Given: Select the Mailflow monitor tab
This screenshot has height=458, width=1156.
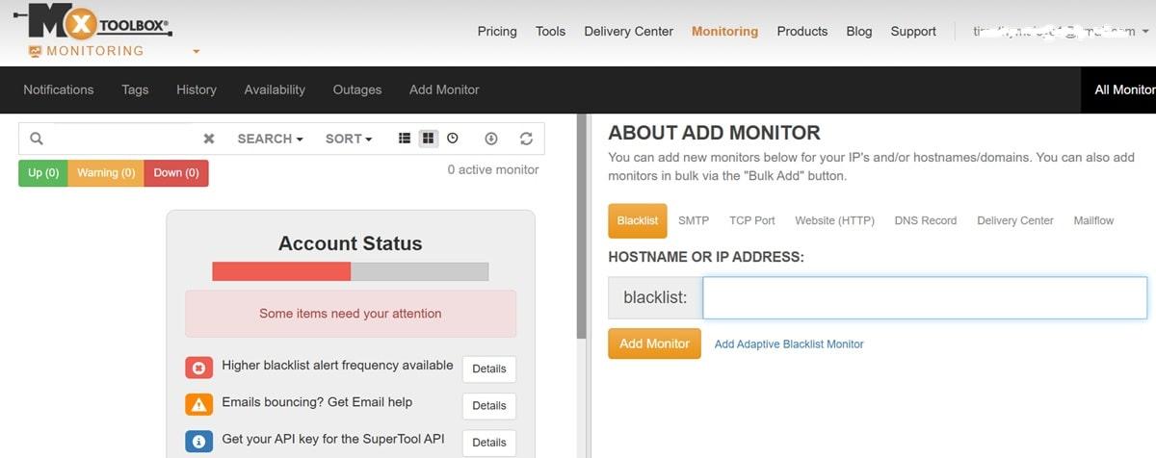Looking at the screenshot, I should (x=1093, y=220).
